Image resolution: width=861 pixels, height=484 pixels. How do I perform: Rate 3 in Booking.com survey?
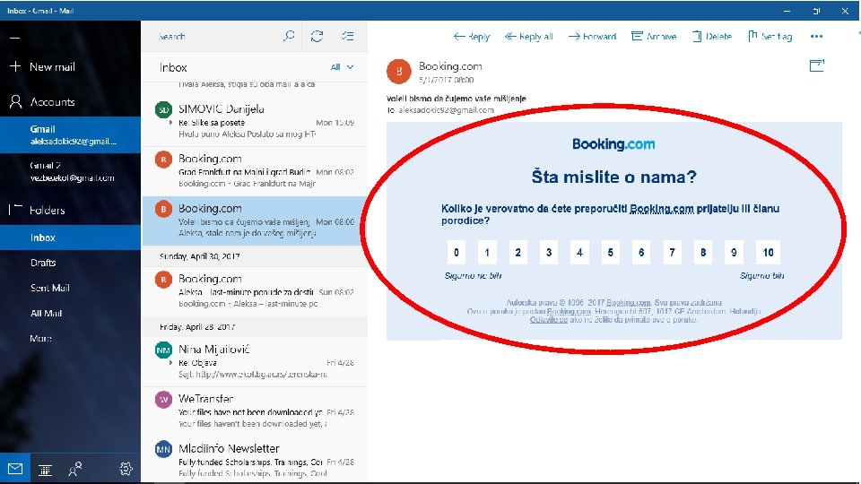(x=549, y=253)
